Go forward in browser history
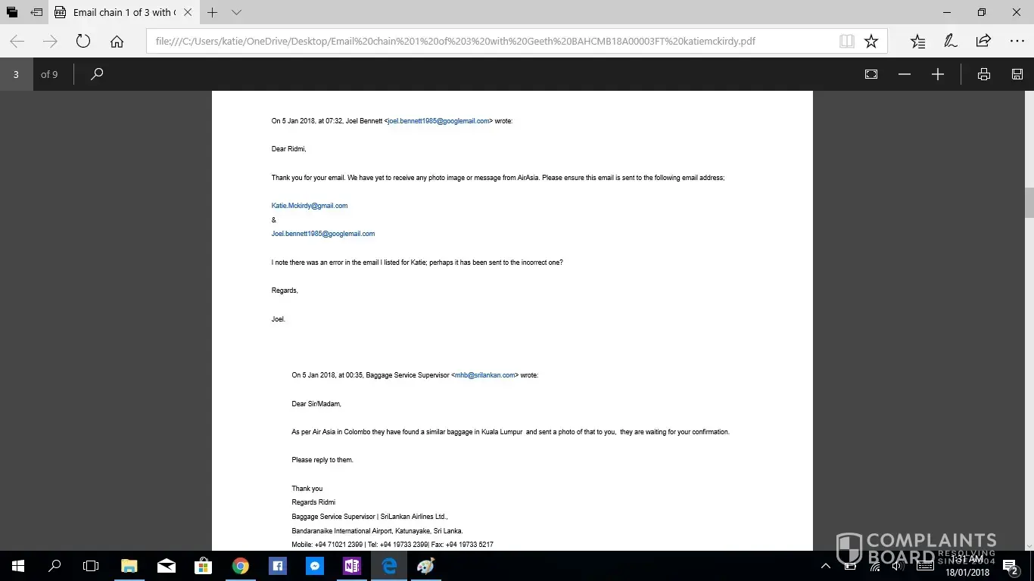 click(x=50, y=42)
